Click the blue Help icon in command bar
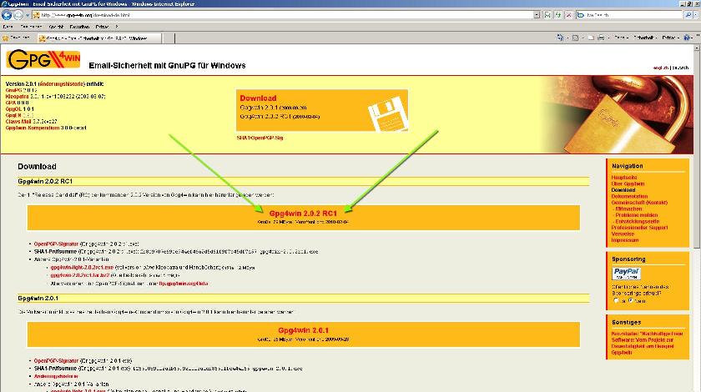The image size is (701, 392). [687, 38]
